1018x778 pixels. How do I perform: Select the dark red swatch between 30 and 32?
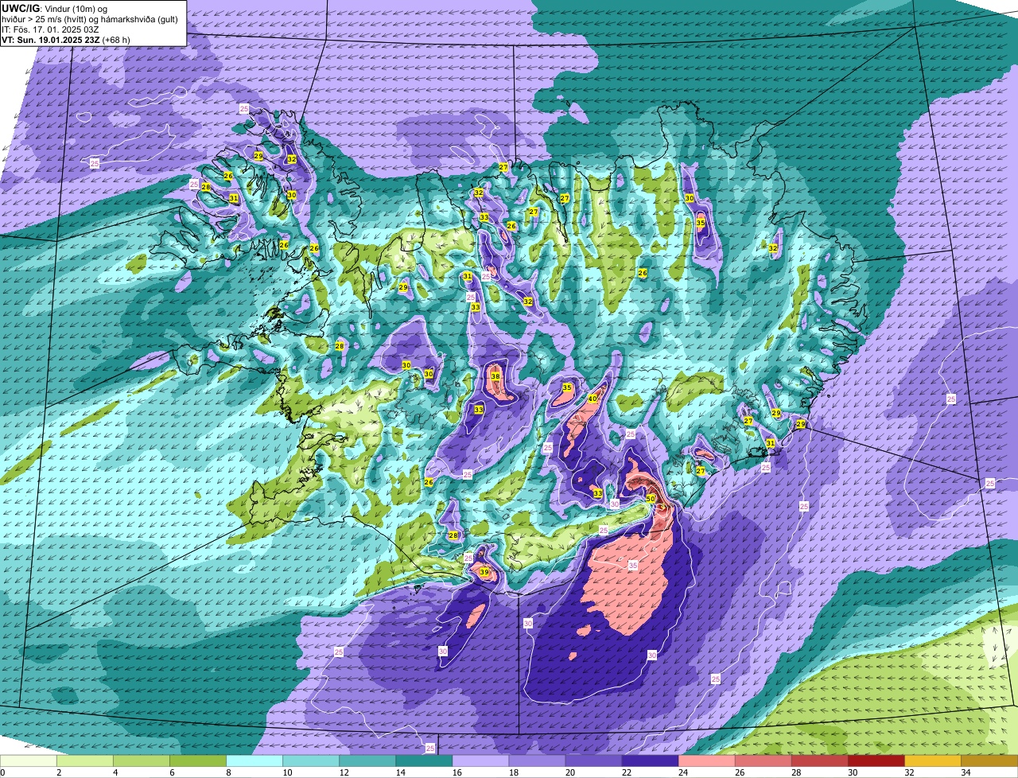pos(876,761)
